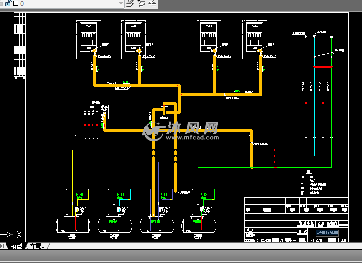362x263 pixels.
Task: Select the red horizontal bar on the right pipes
Action: pyautogui.click(x=323, y=66)
